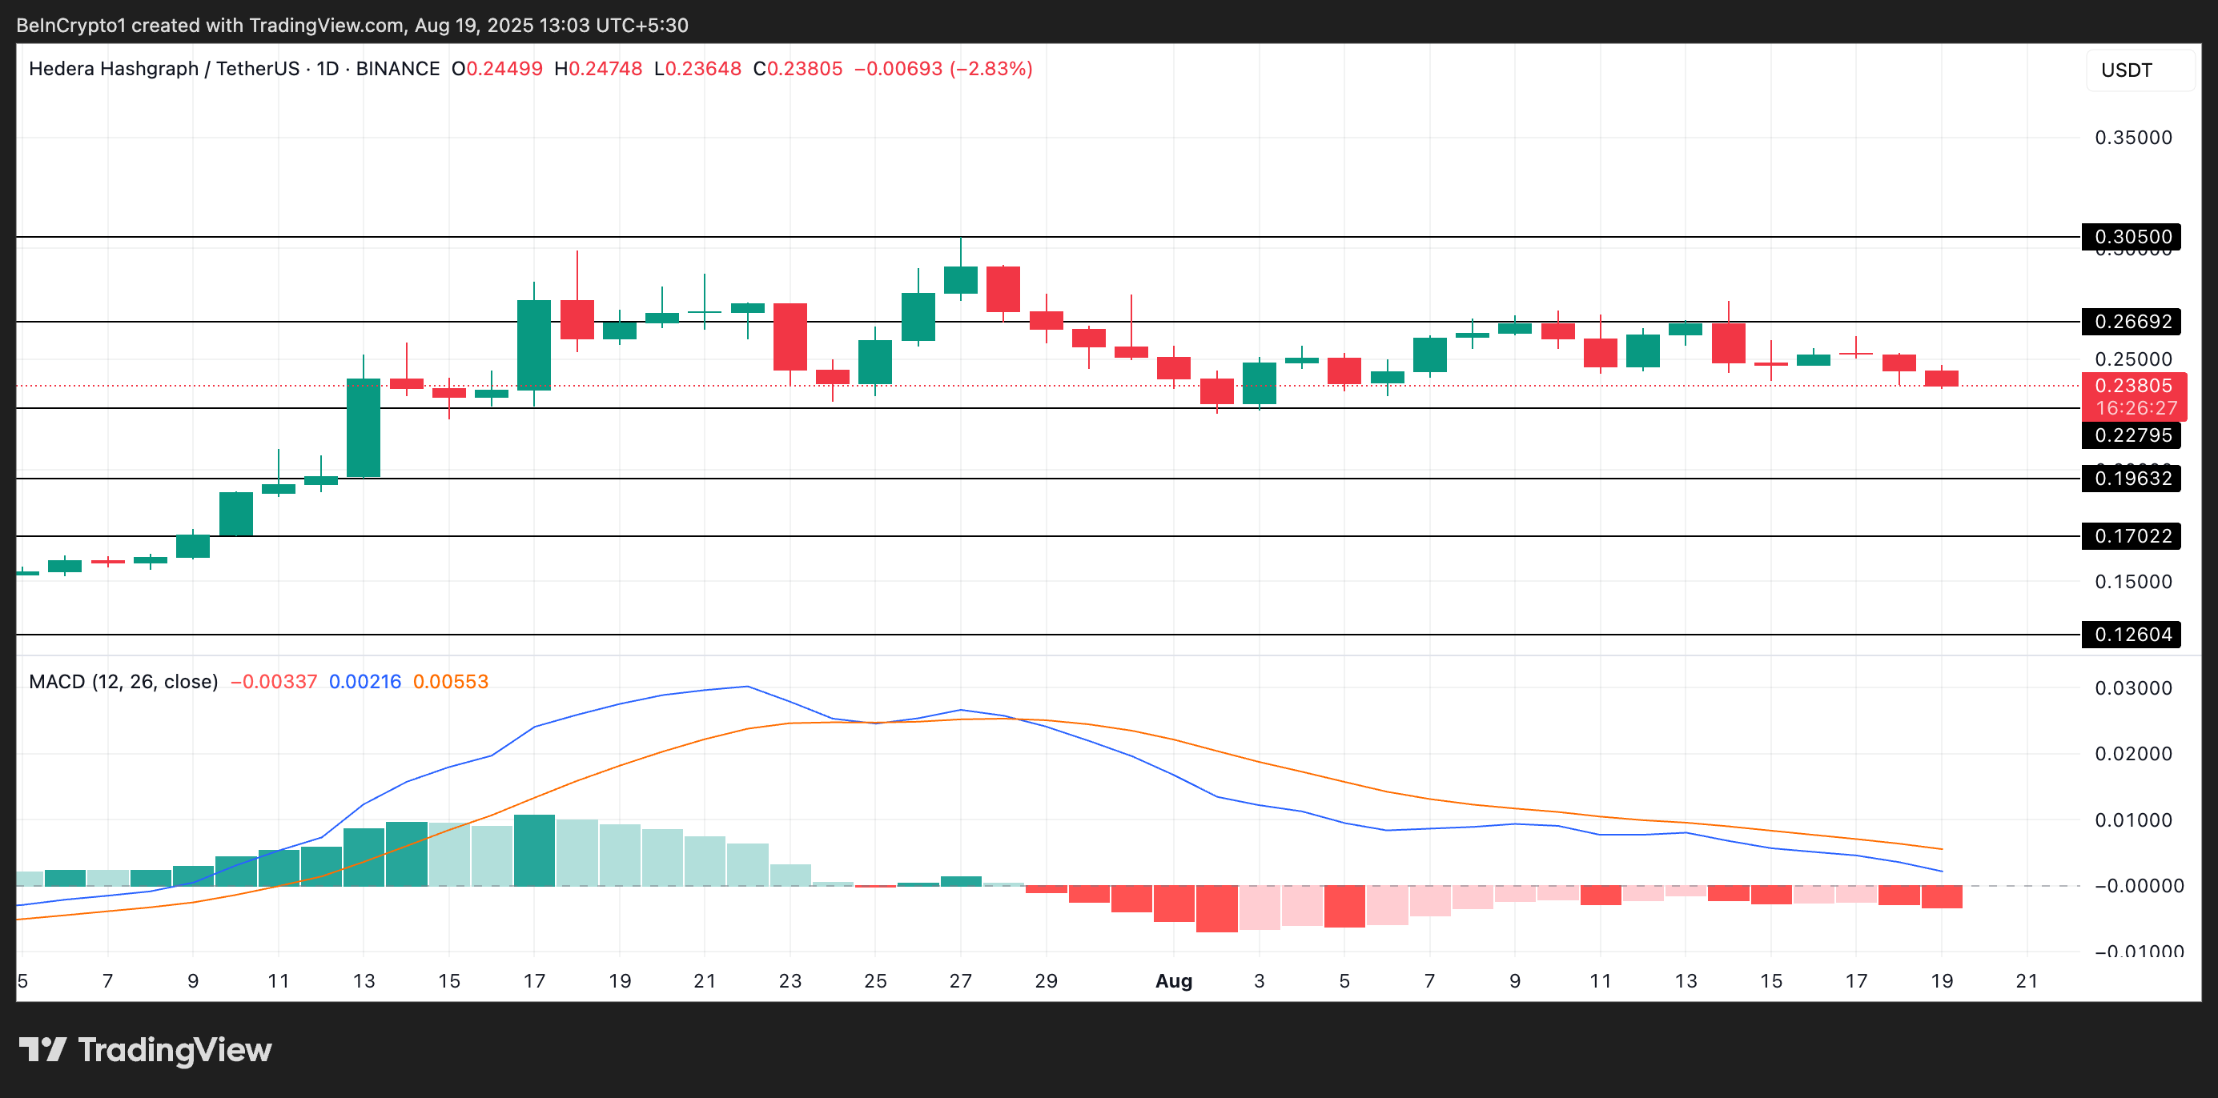This screenshot has width=2218, height=1098.
Task: Click the MACD (12, 26, close) indicator legend
Action: (123, 682)
